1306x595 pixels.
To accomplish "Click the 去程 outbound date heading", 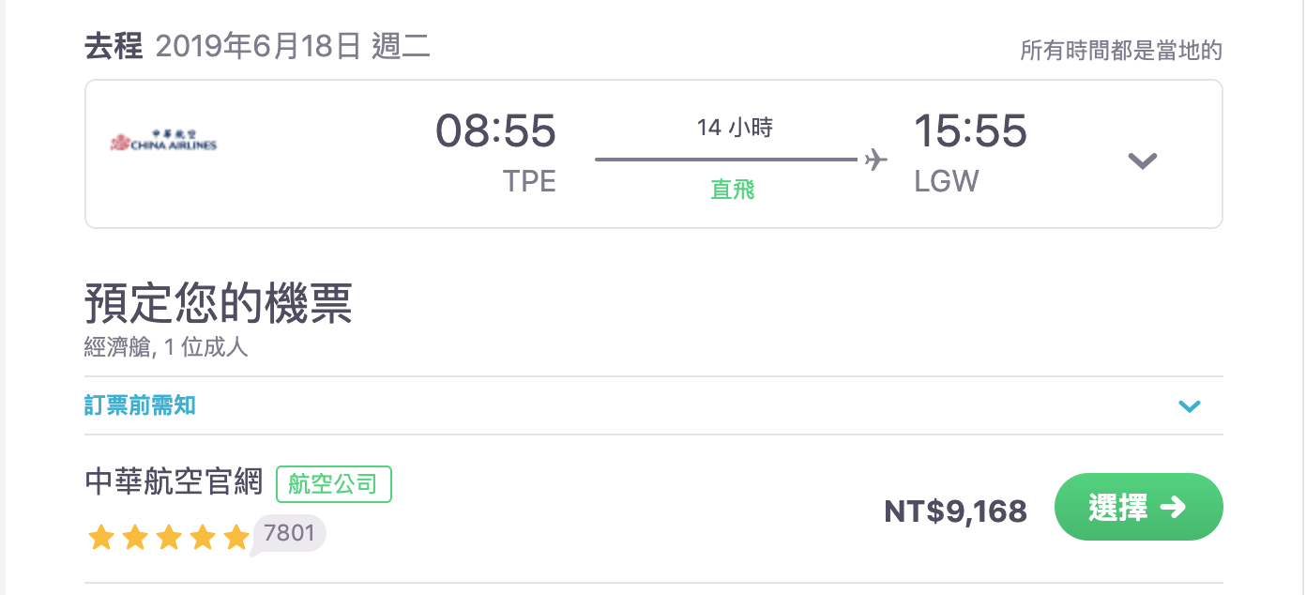I will (257, 46).
